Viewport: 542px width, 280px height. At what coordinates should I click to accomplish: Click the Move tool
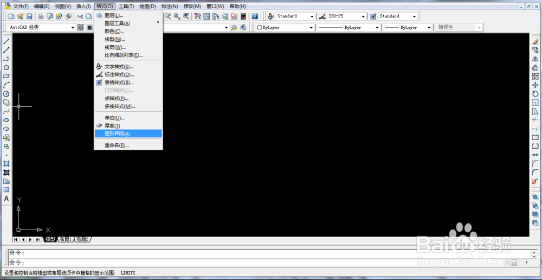click(x=535, y=85)
